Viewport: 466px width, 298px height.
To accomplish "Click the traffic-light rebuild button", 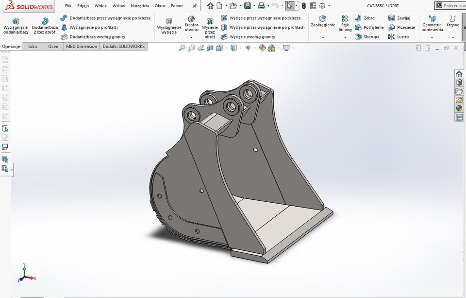I will click(303, 5).
